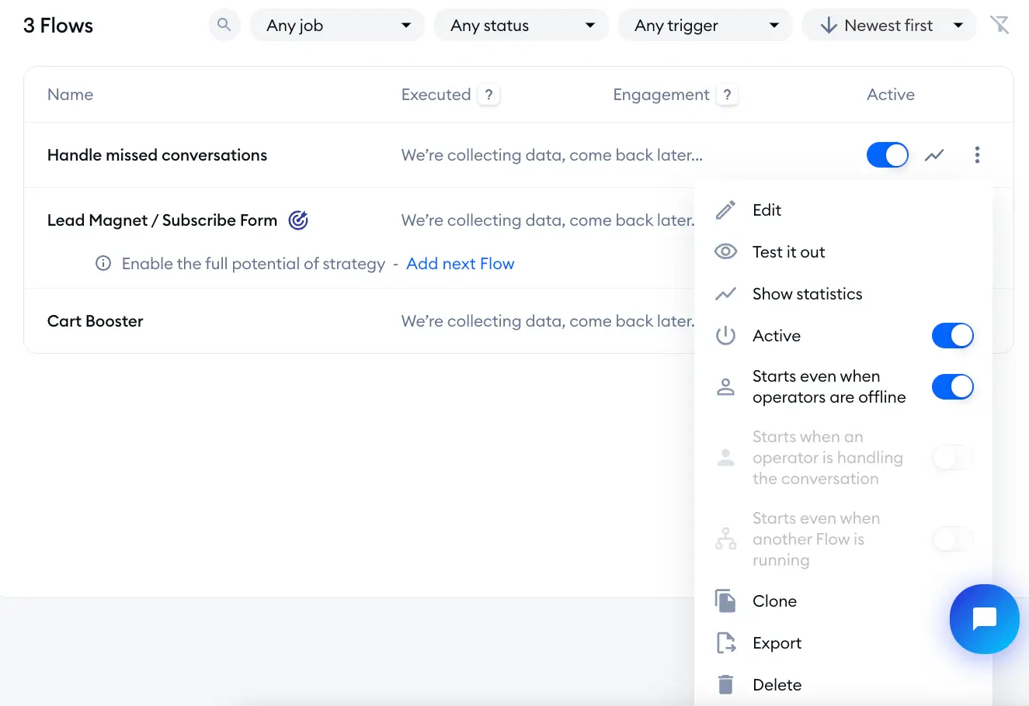This screenshot has height=706, width=1029.
Task: Toggle Starts even when operators are offline
Action: [x=953, y=386]
